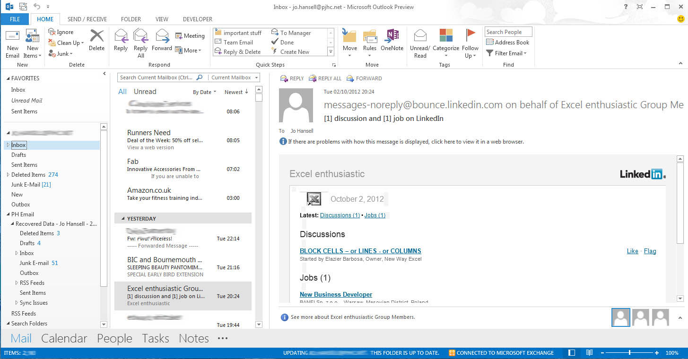Click the Like link

point(632,251)
